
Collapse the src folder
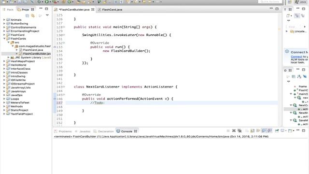click(9, 43)
